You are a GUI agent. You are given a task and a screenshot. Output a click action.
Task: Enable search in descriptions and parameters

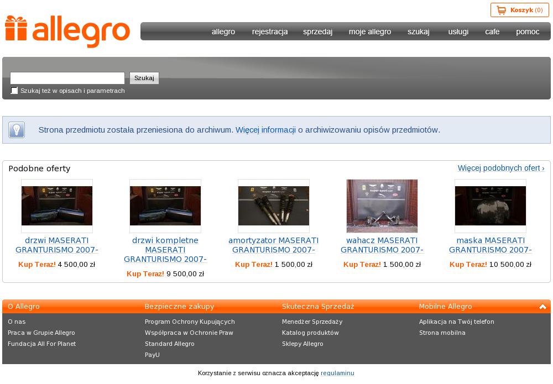coord(14,91)
